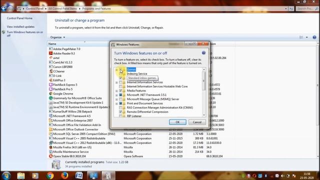Launch Google Chrome from the taskbar

(x=50, y=175)
